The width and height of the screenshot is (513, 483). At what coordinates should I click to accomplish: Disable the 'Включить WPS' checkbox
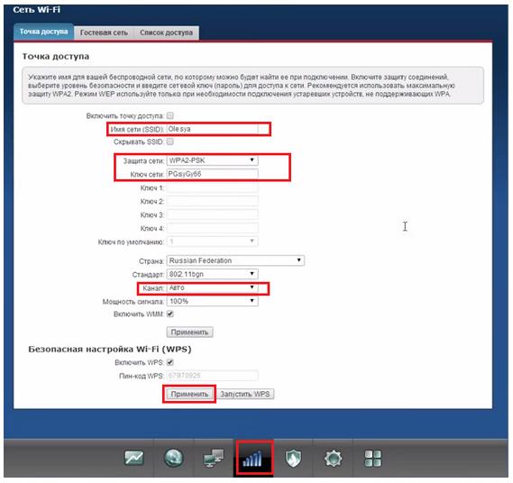(170, 362)
